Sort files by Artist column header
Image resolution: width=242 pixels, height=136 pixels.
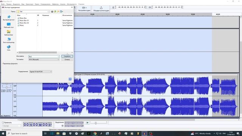67,15
